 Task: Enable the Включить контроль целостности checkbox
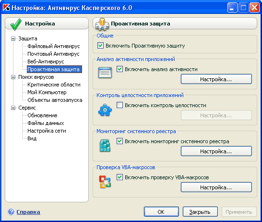coord(119,105)
